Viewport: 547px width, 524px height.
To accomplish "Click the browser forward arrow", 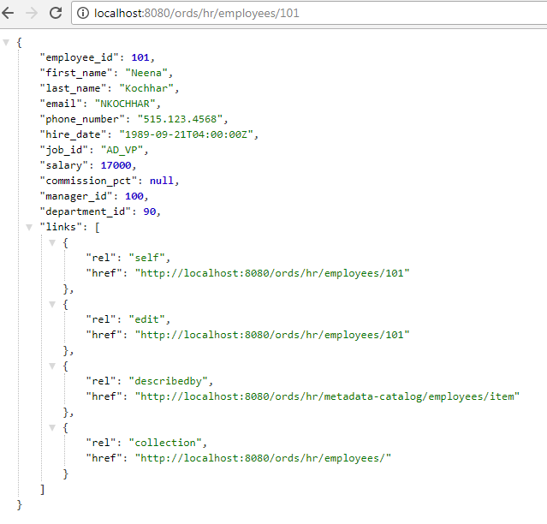I will 32,13.
